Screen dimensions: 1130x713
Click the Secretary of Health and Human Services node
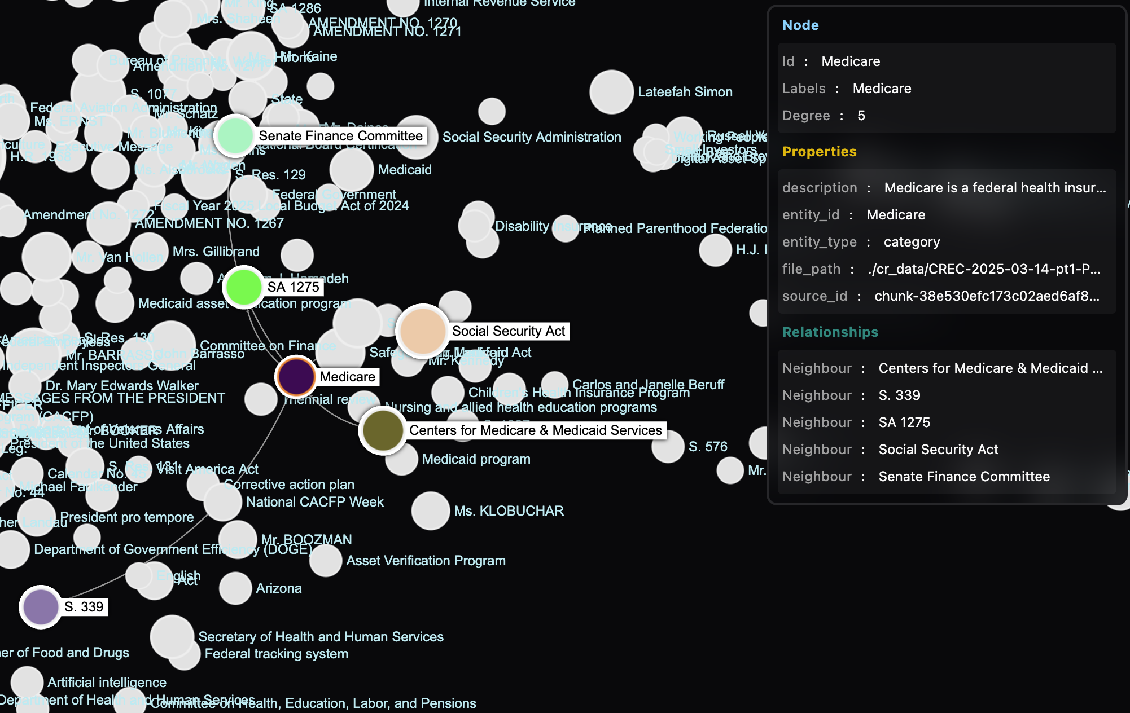[172, 637]
